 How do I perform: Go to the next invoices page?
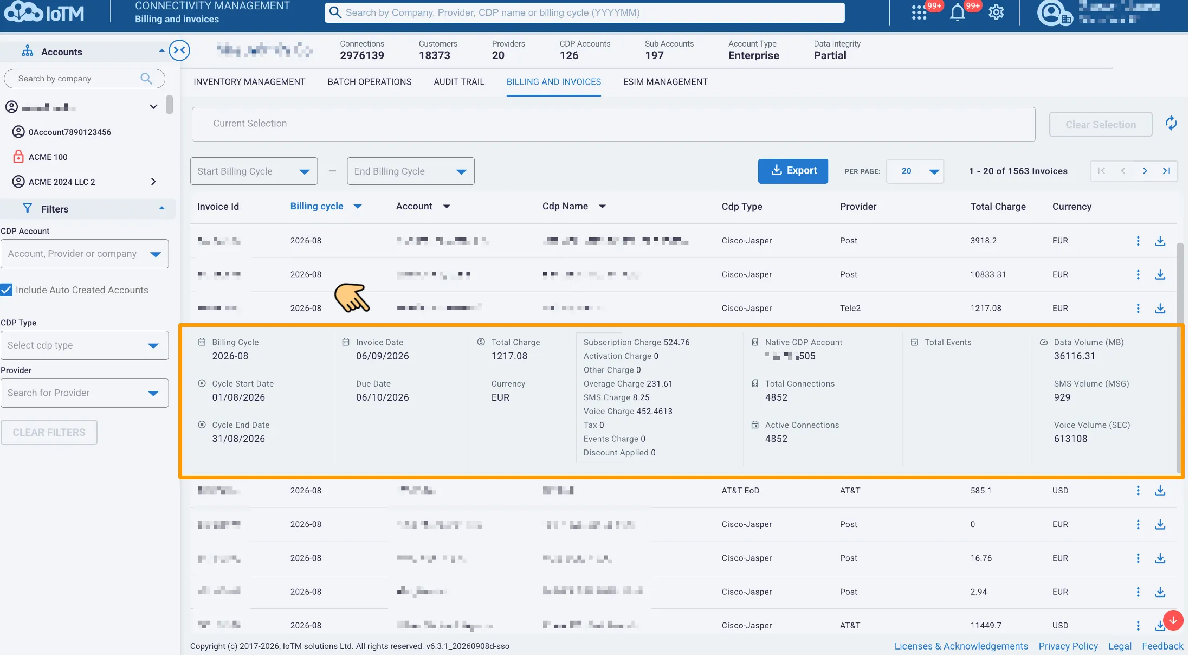[1145, 171]
